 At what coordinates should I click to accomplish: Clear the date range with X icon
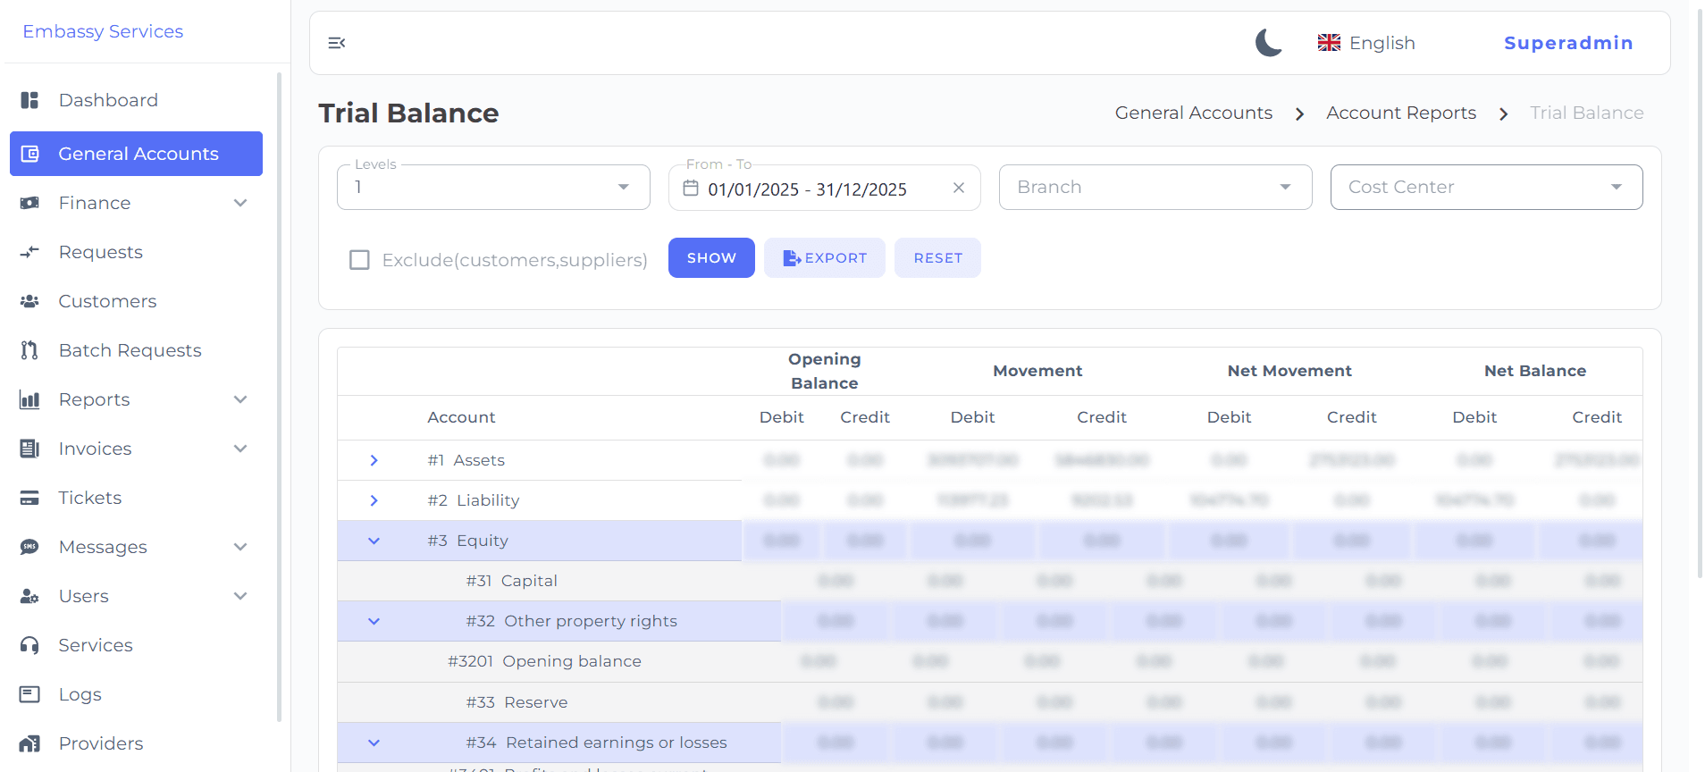959,188
